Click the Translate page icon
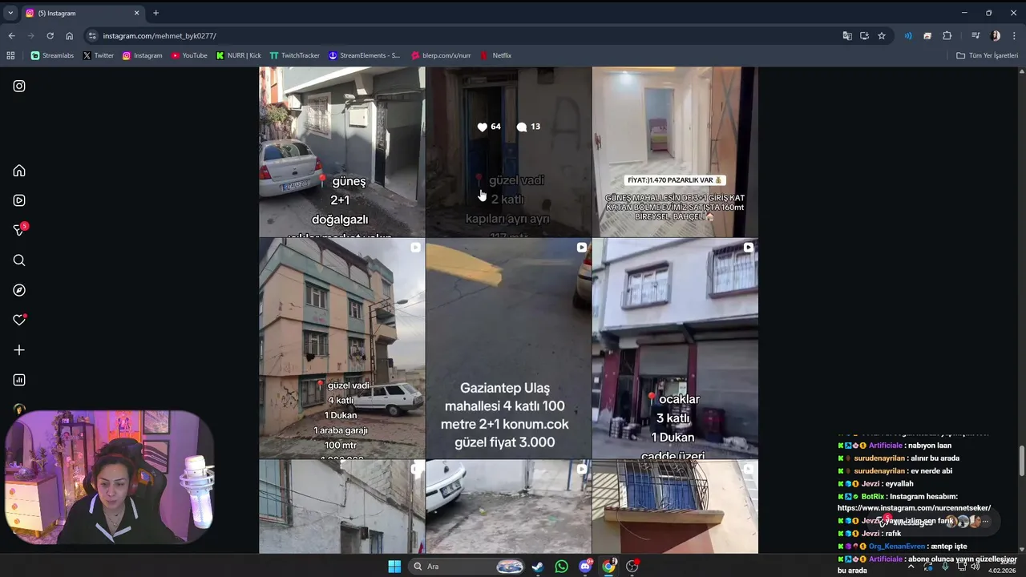The image size is (1026, 577). tap(847, 35)
